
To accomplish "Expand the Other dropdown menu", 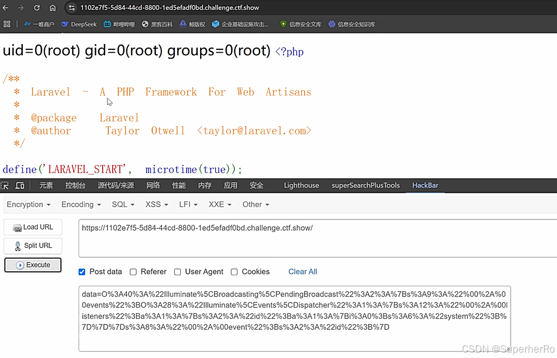I will click(256, 205).
